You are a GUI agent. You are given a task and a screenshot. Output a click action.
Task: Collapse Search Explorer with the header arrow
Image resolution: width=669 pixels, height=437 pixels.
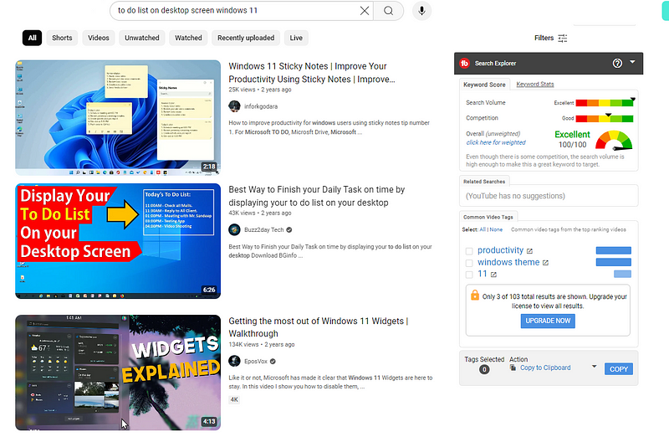coord(632,62)
